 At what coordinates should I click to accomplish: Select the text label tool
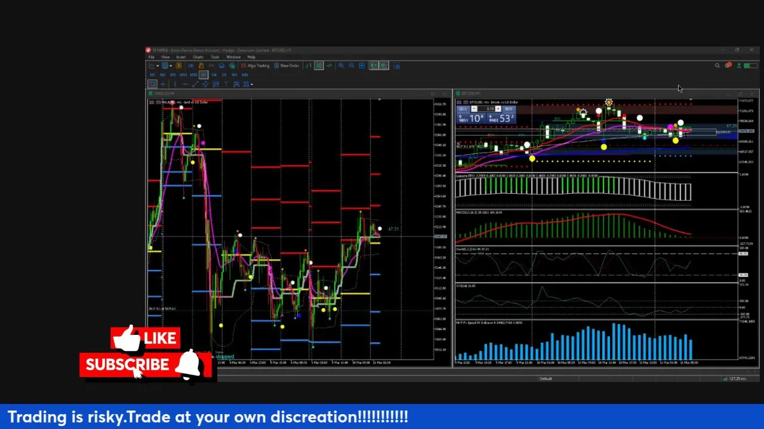pos(226,84)
